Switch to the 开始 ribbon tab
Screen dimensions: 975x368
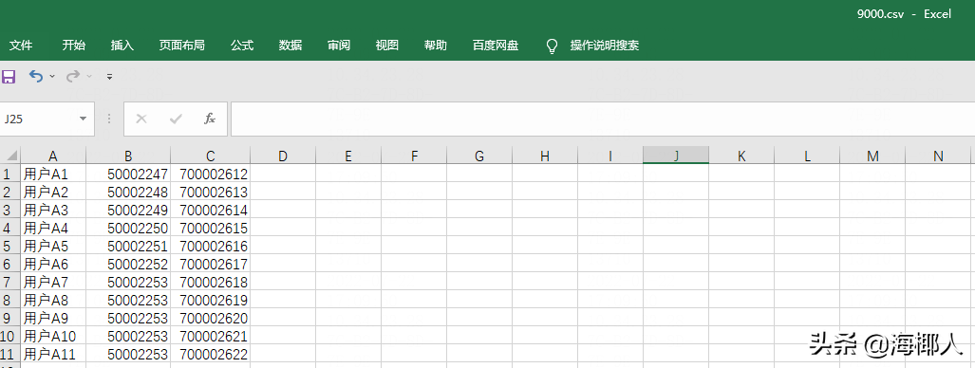[74, 46]
